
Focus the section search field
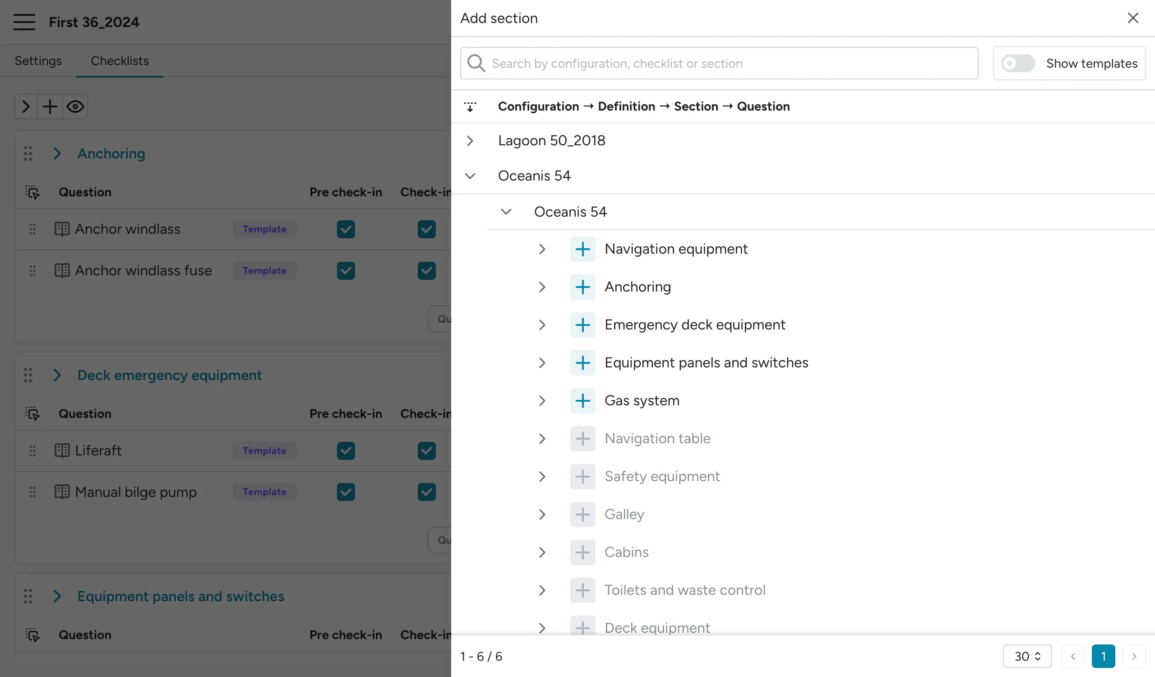(719, 63)
